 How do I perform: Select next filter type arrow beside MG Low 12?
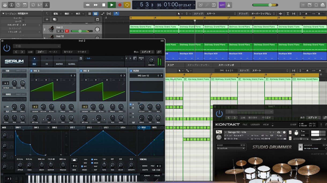(x=161, y=76)
